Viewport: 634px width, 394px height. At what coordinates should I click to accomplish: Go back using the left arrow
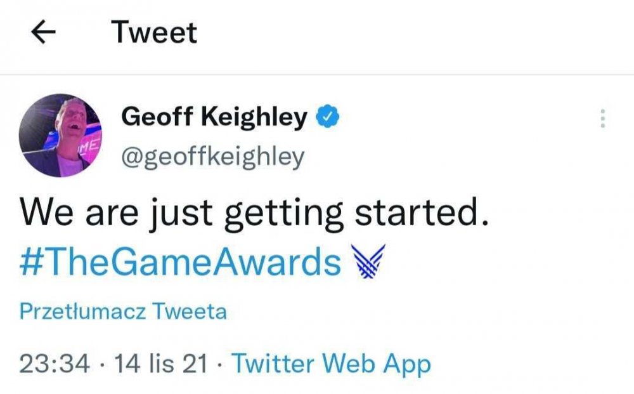[x=44, y=32]
